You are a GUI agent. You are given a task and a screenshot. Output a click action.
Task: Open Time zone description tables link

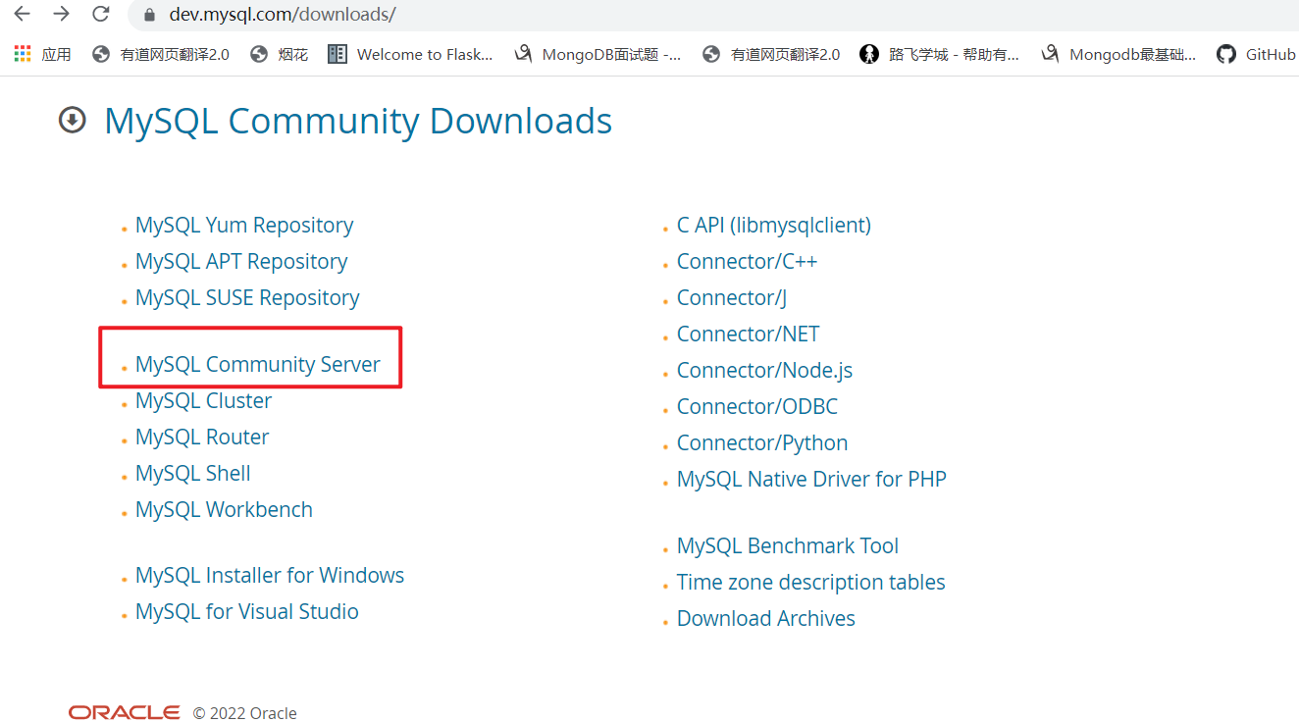pos(811,583)
